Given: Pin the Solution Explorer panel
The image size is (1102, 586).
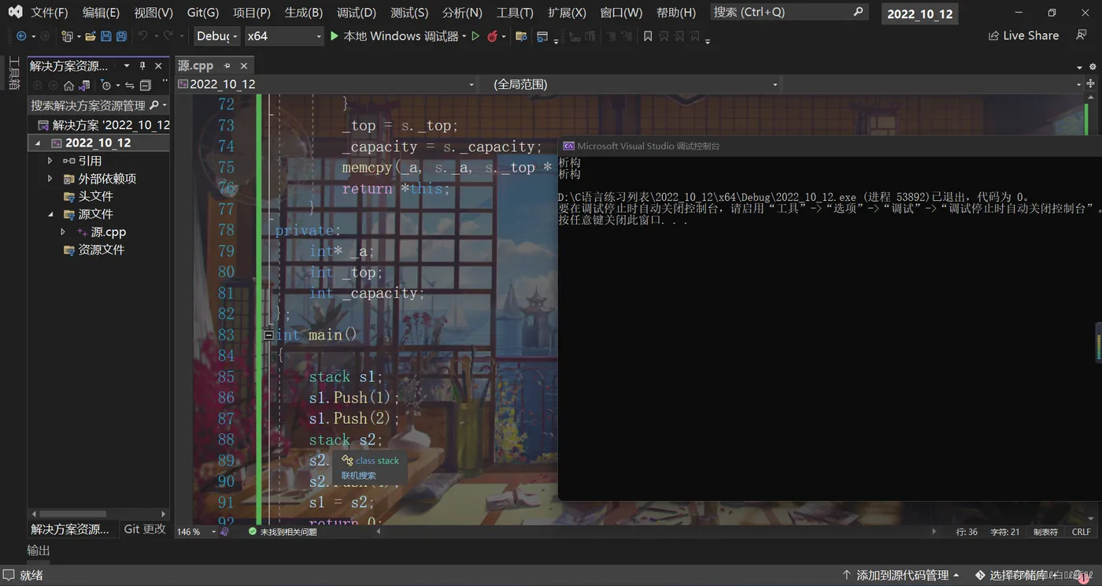Looking at the screenshot, I should click(x=142, y=66).
